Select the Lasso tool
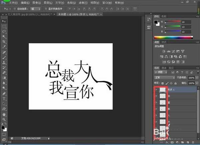The height and width of the screenshot is (145, 200). (4, 31)
